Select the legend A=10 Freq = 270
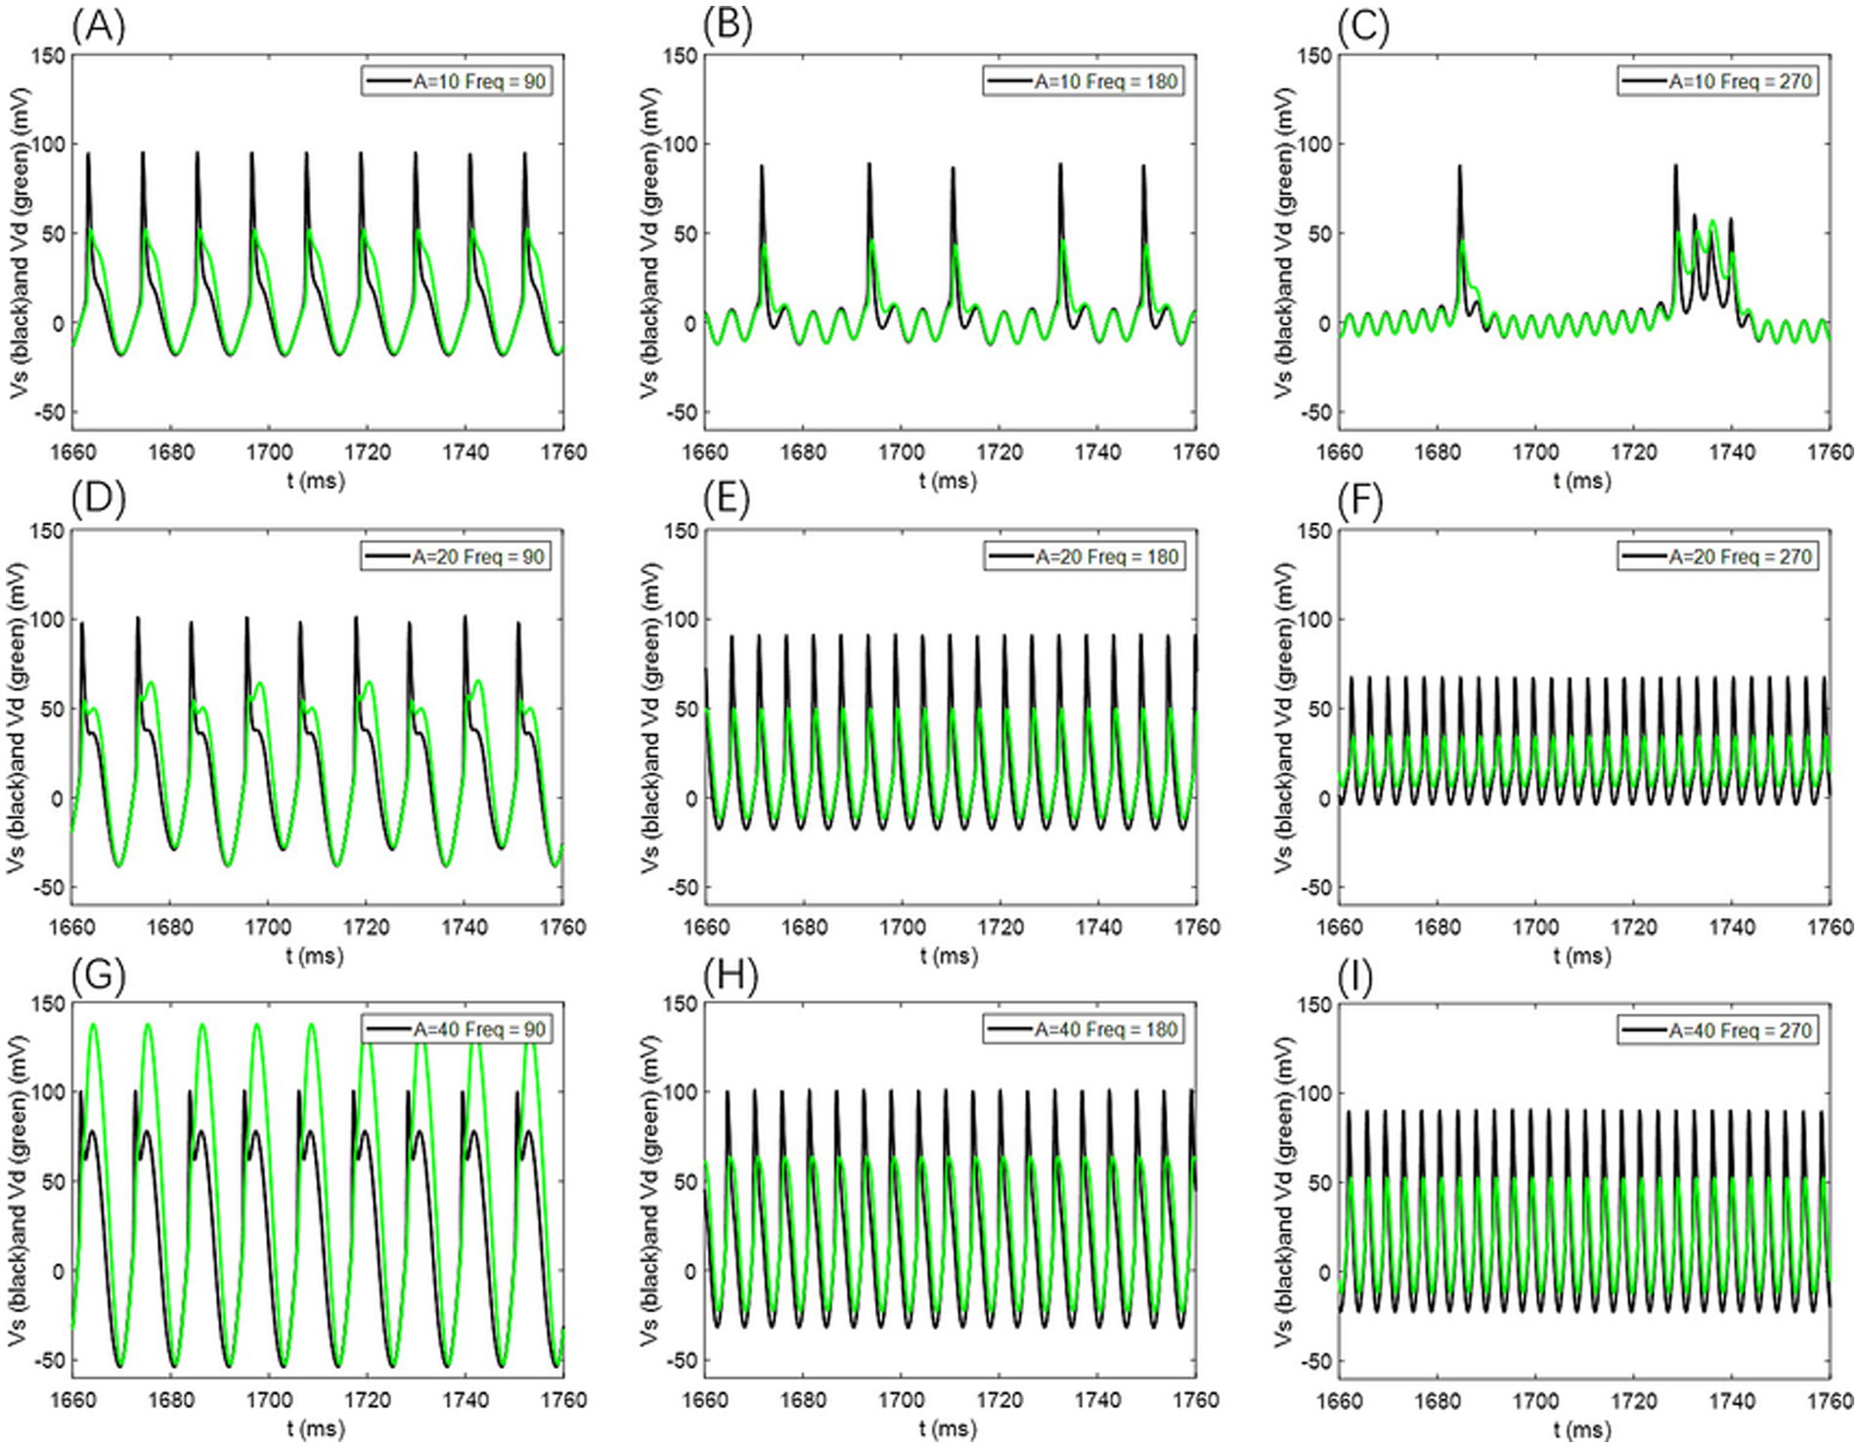1860x1448 pixels. [x=1717, y=81]
